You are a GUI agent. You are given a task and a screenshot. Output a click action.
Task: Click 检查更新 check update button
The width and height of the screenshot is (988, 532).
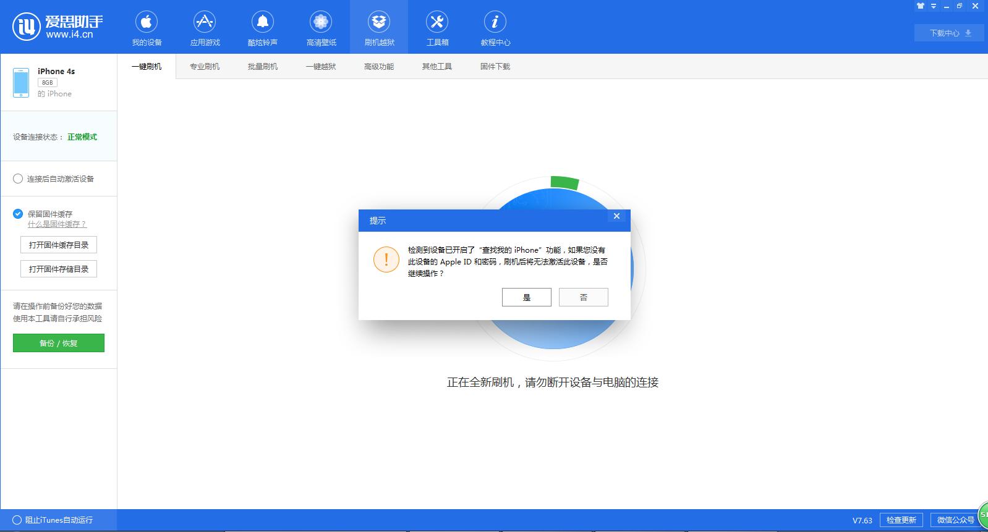coord(901,520)
